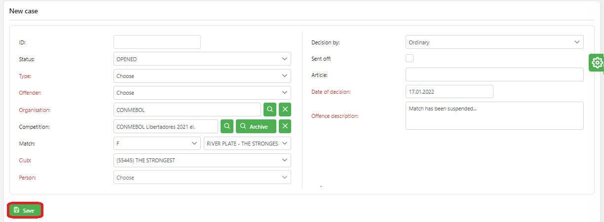Clear the Competition field with X icon
The width and height of the screenshot is (604, 222).
(285, 126)
